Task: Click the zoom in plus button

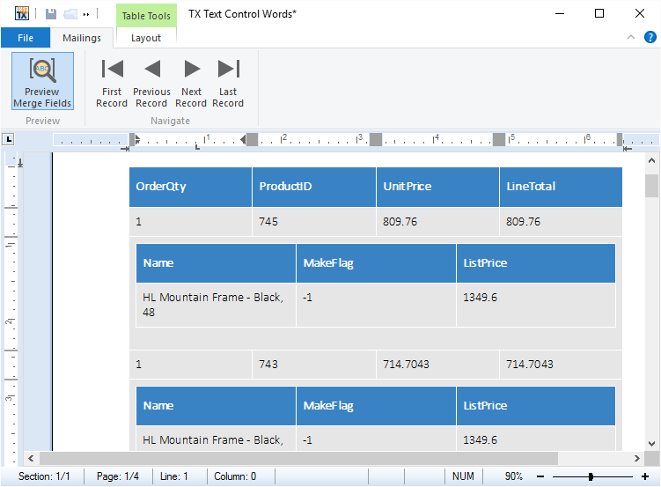Action: [644, 476]
